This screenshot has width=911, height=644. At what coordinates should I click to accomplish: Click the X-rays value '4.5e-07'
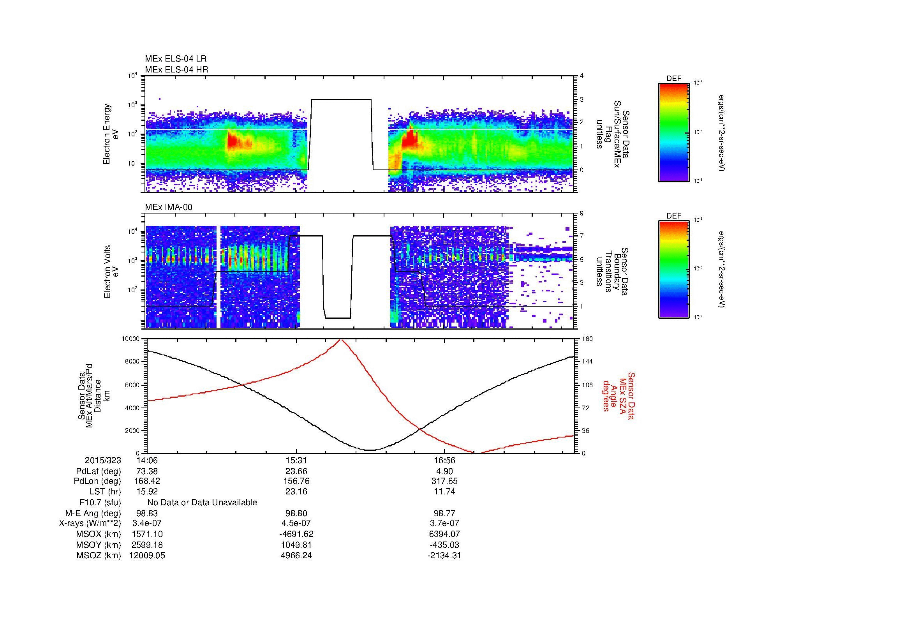(x=296, y=524)
